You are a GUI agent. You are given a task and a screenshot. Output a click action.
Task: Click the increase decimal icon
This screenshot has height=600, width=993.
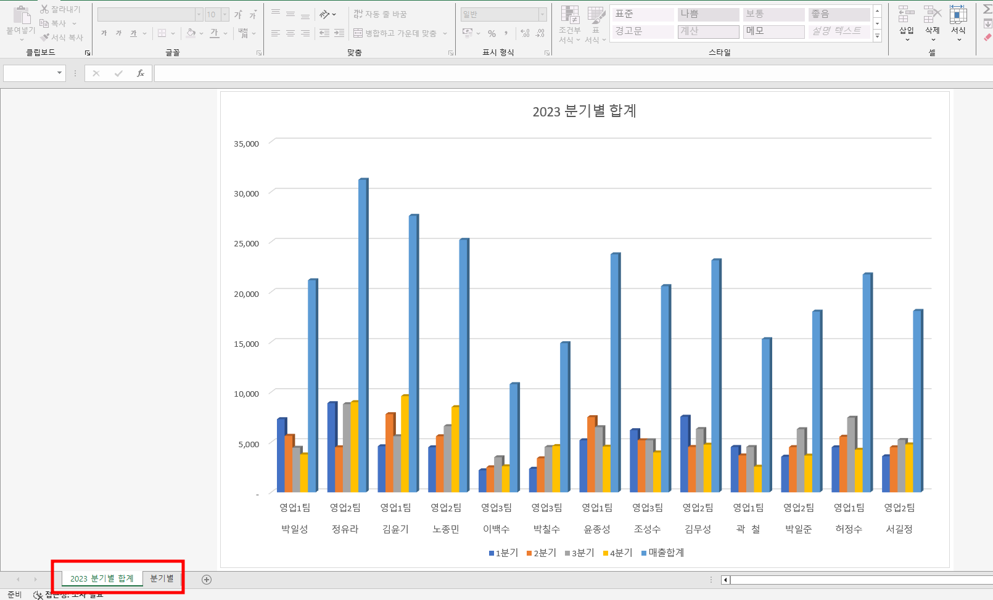(x=525, y=33)
